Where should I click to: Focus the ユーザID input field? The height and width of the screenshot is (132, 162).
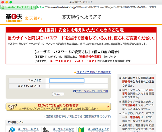(67, 80)
